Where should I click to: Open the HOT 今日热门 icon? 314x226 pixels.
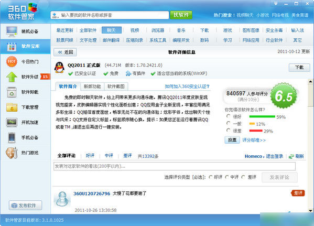(12, 61)
